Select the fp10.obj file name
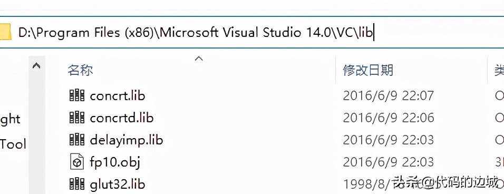The width and height of the screenshot is (504, 194). pyautogui.click(x=115, y=162)
